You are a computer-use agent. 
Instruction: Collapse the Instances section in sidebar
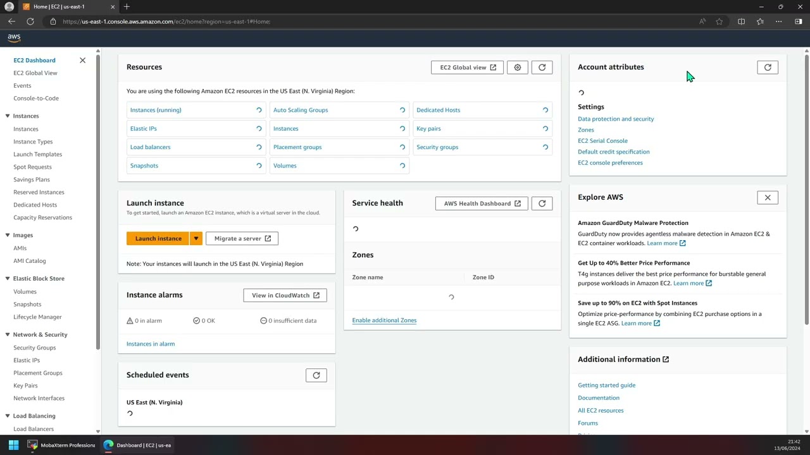(x=8, y=116)
